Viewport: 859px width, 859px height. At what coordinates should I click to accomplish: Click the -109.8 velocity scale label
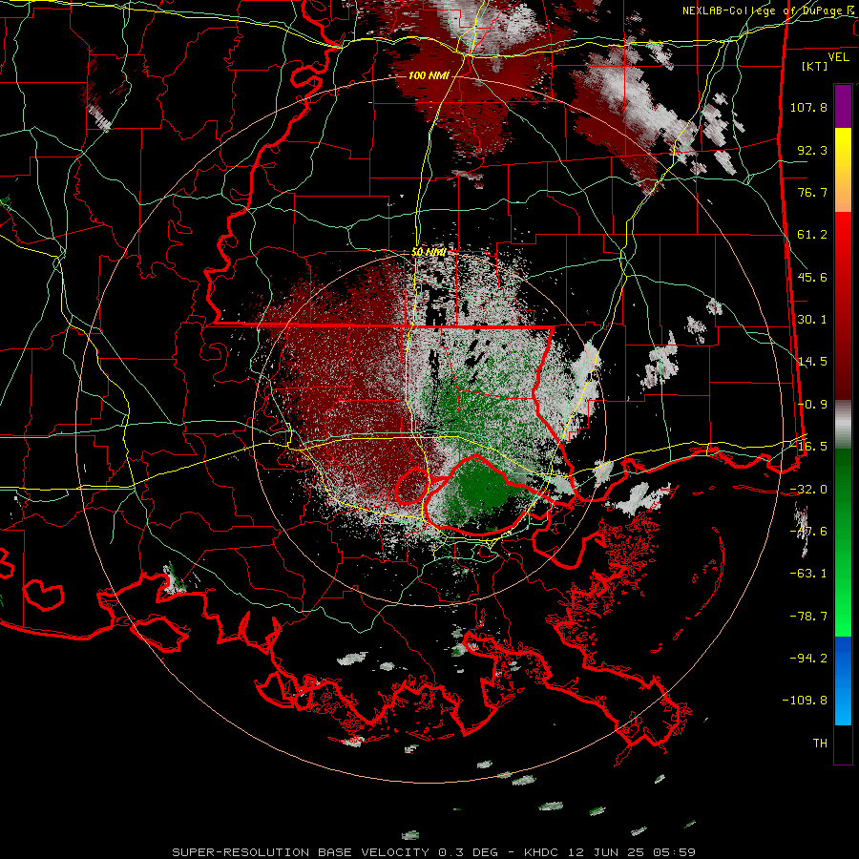805,701
